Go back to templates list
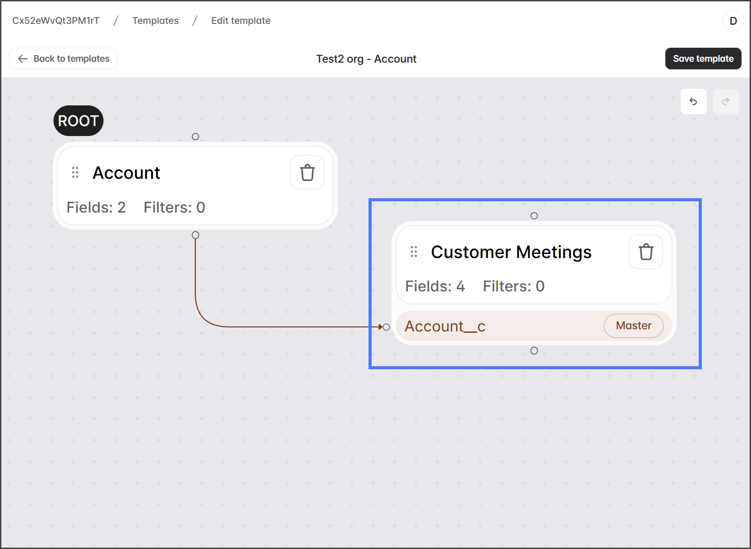 pos(64,59)
